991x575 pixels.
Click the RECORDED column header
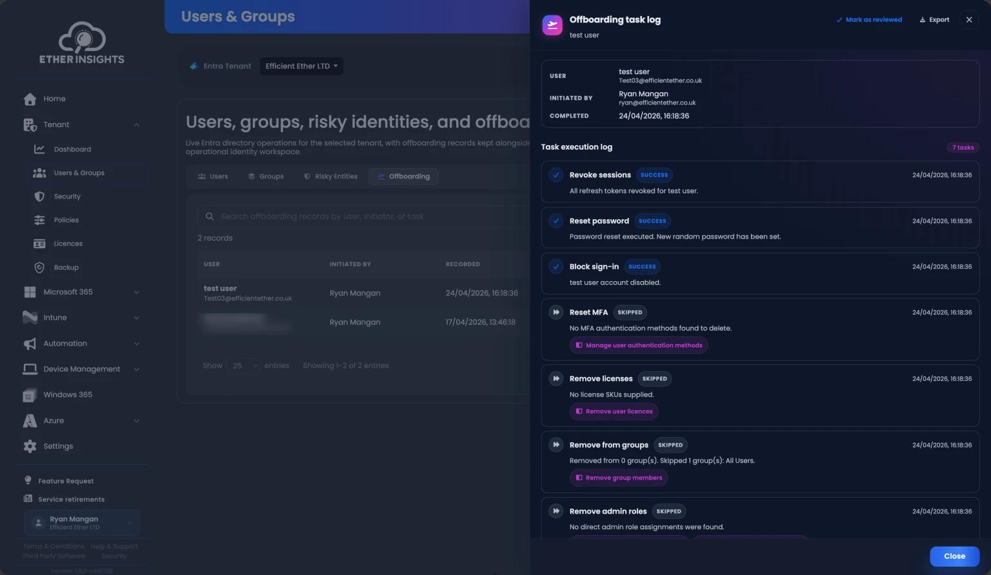(x=463, y=264)
